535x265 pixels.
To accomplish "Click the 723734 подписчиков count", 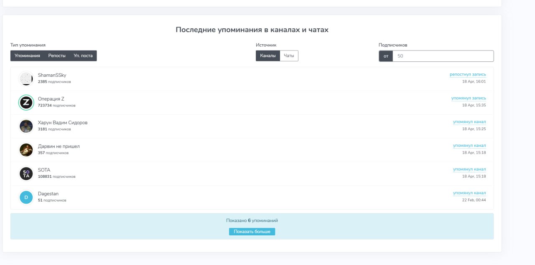I will pos(57,106).
